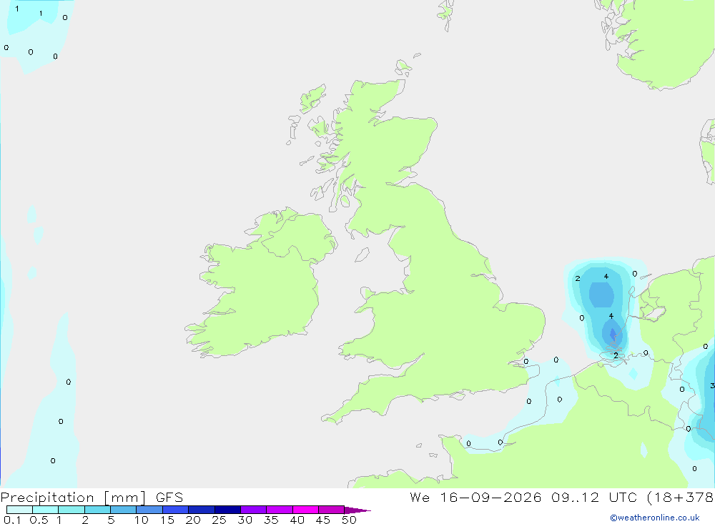This screenshot has height=524, width=715.
Task: Click the Isle of Man outline
Action: [362, 254]
